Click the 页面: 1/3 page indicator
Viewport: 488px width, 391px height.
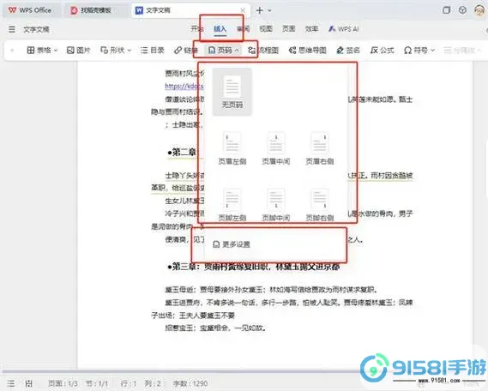pyautogui.click(x=63, y=383)
